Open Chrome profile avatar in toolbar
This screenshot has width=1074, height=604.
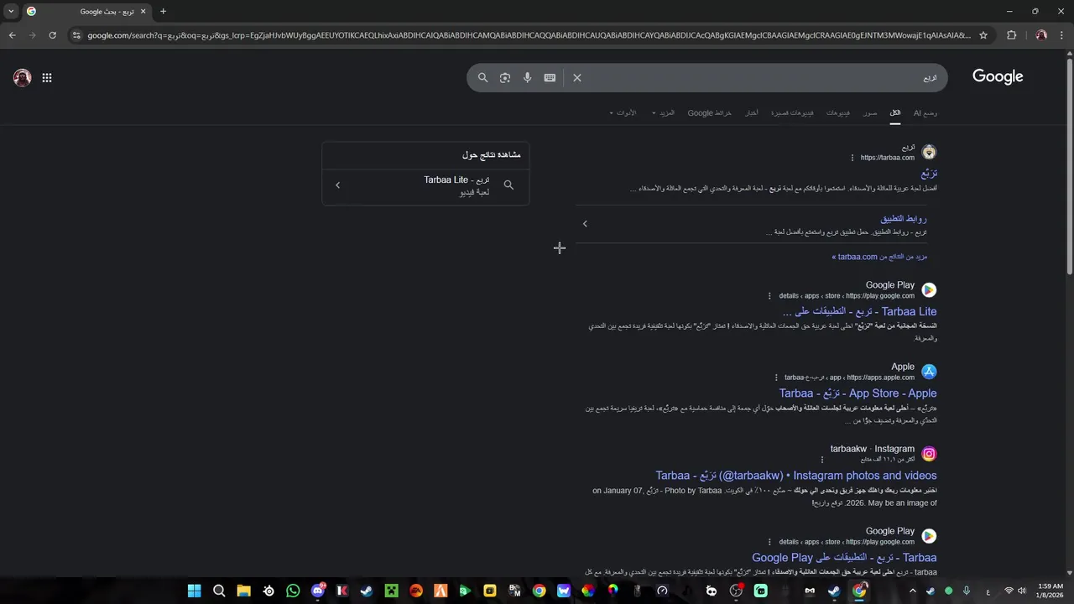click(x=1041, y=35)
